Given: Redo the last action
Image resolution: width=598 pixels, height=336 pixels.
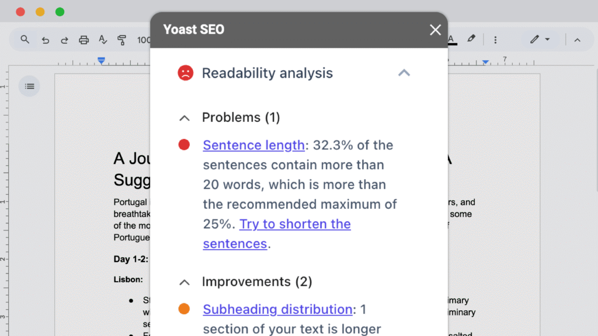Looking at the screenshot, I should point(64,40).
